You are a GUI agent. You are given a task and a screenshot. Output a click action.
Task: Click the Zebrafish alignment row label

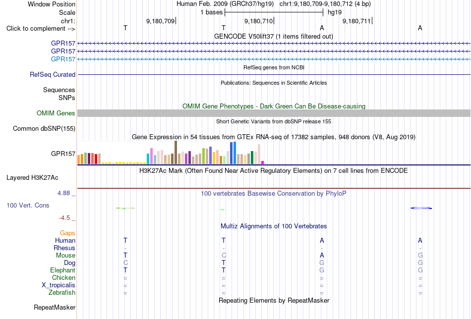pos(62,292)
